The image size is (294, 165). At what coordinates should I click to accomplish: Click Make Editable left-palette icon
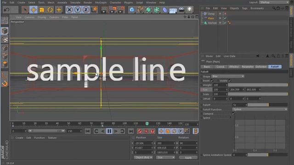5,21
